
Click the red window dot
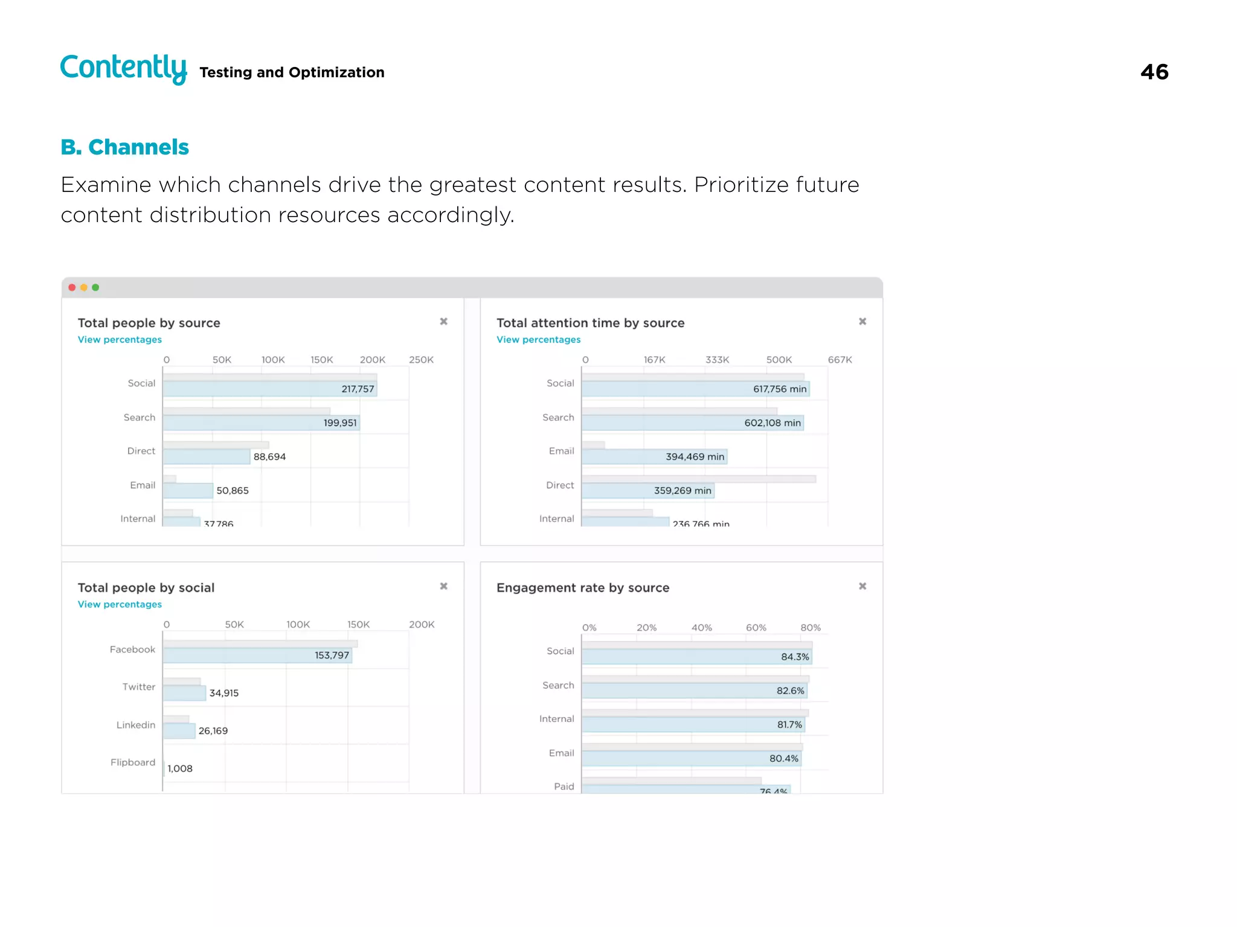tap(72, 288)
